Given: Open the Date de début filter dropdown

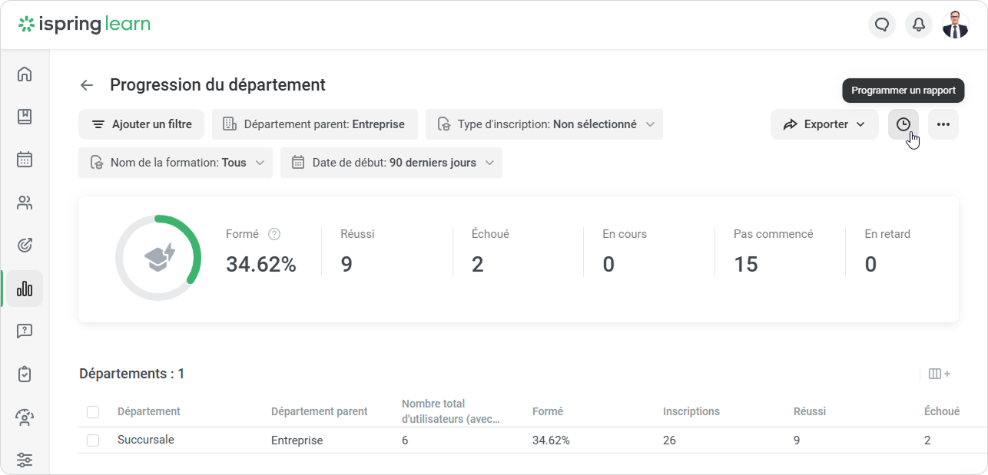Looking at the screenshot, I should [x=391, y=163].
